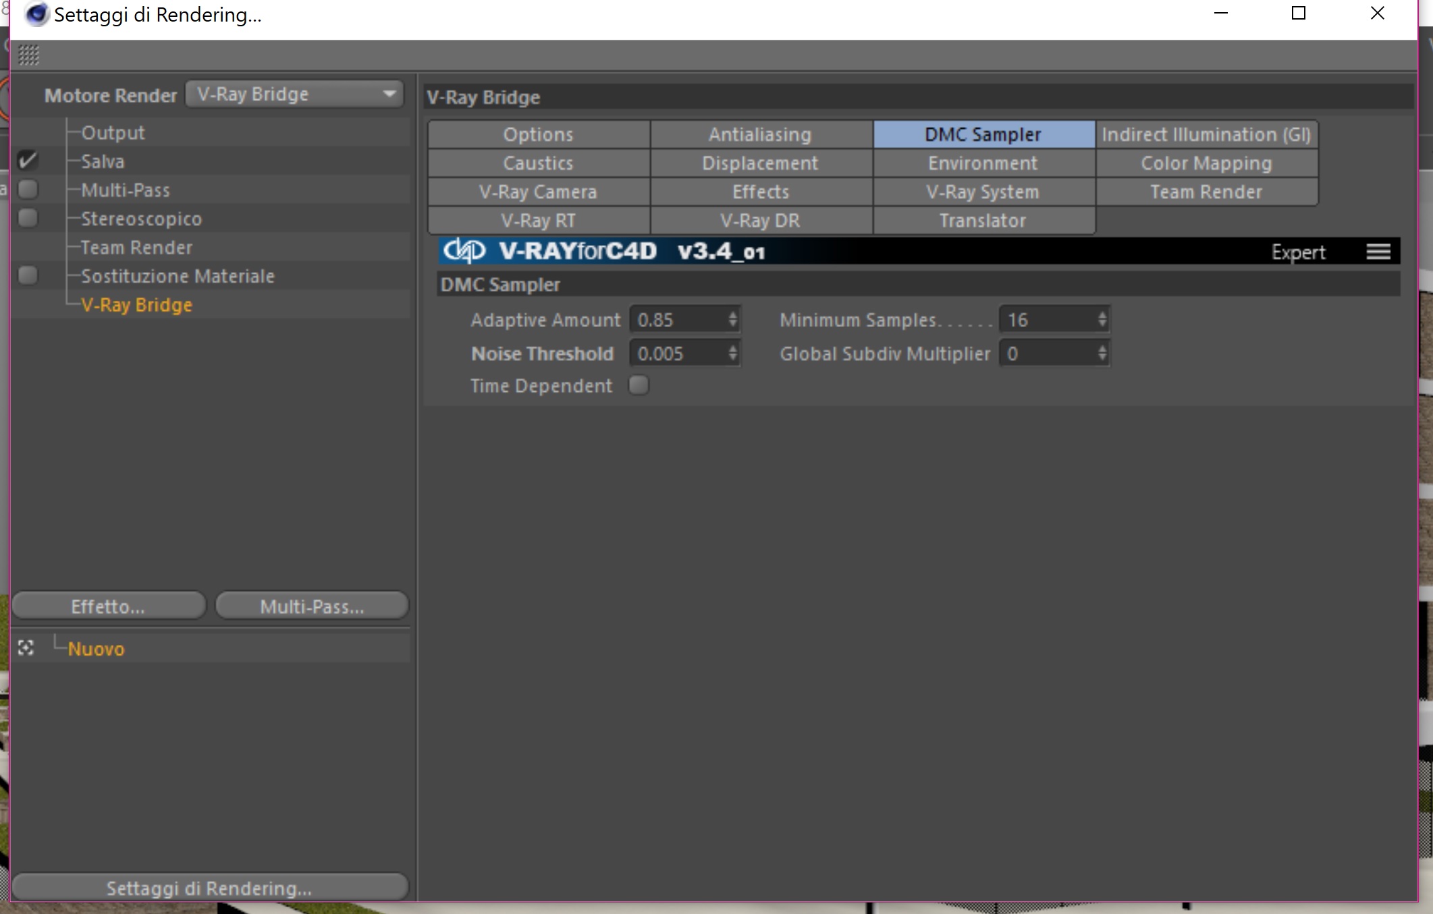Viewport: 1433px width, 914px height.
Task: Select Output in the settings tree
Action: point(113,133)
